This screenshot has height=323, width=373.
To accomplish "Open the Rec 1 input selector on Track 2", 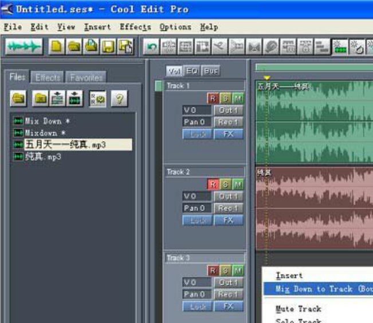I will tap(228, 208).
